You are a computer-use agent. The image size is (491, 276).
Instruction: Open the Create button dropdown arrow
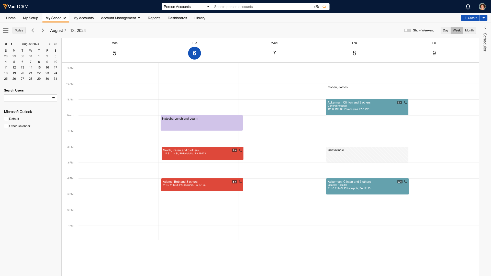click(484, 18)
